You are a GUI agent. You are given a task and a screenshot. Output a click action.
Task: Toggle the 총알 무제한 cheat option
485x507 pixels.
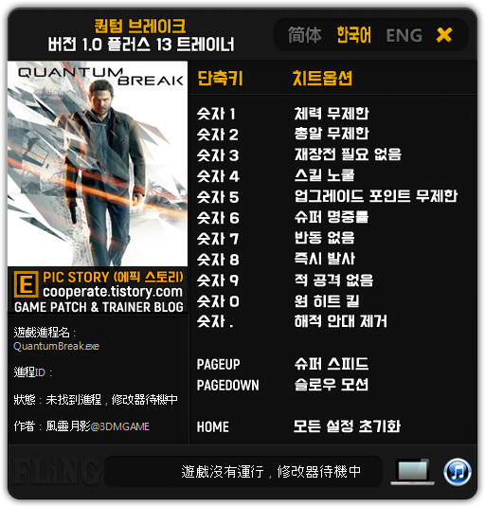tap(332, 134)
